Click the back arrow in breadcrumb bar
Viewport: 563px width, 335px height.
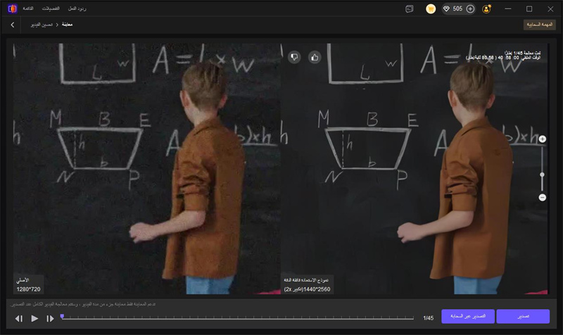pos(13,25)
